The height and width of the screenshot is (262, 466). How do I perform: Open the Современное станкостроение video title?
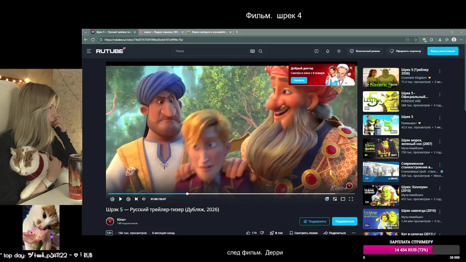coord(417,166)
